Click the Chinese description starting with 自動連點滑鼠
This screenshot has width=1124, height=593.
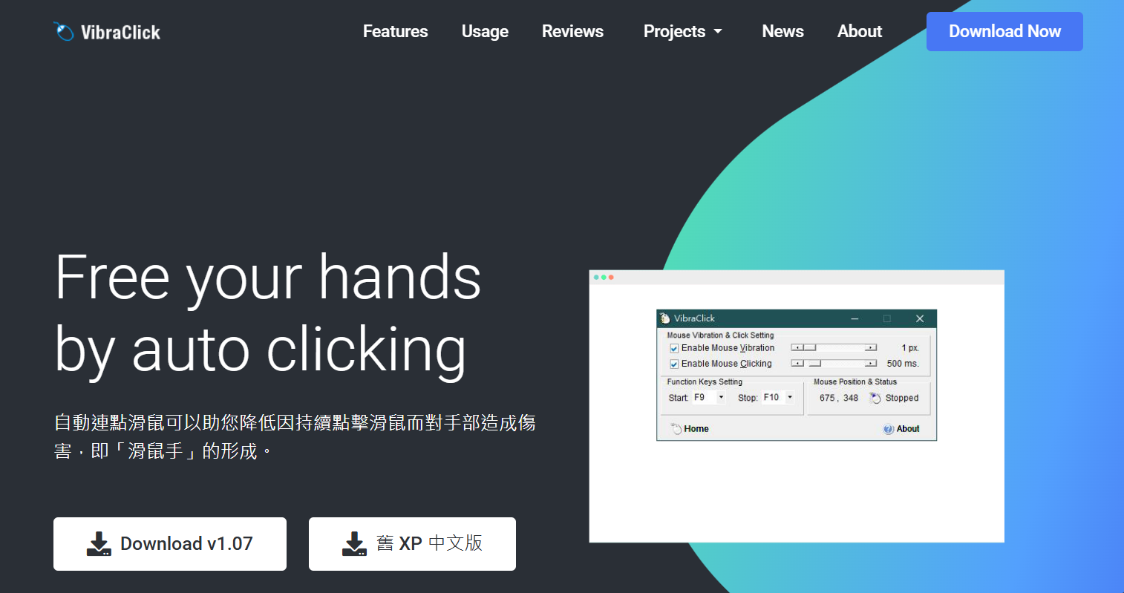[295, 436]
